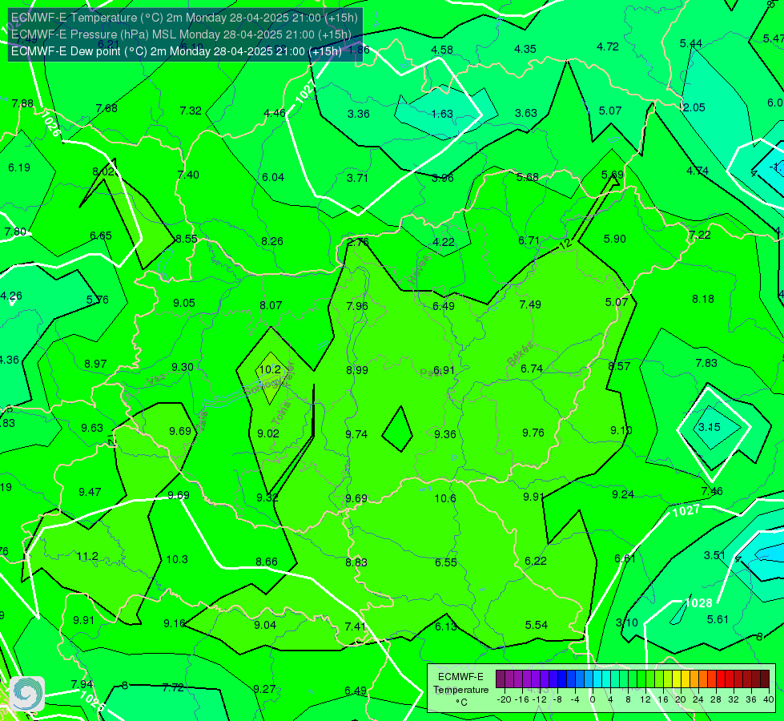Viewport: 784px width, 721px height.
Task: Click the dark maroon swatch above 40
Action: tap(765, 679)
